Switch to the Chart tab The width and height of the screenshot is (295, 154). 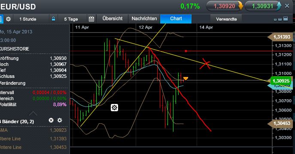click(176, 18)
